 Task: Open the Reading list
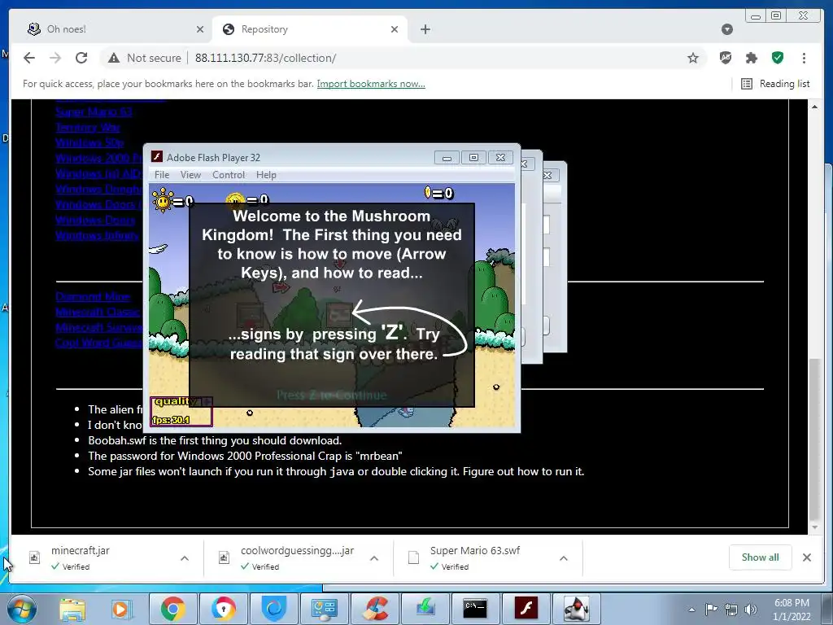click(775, 84)
